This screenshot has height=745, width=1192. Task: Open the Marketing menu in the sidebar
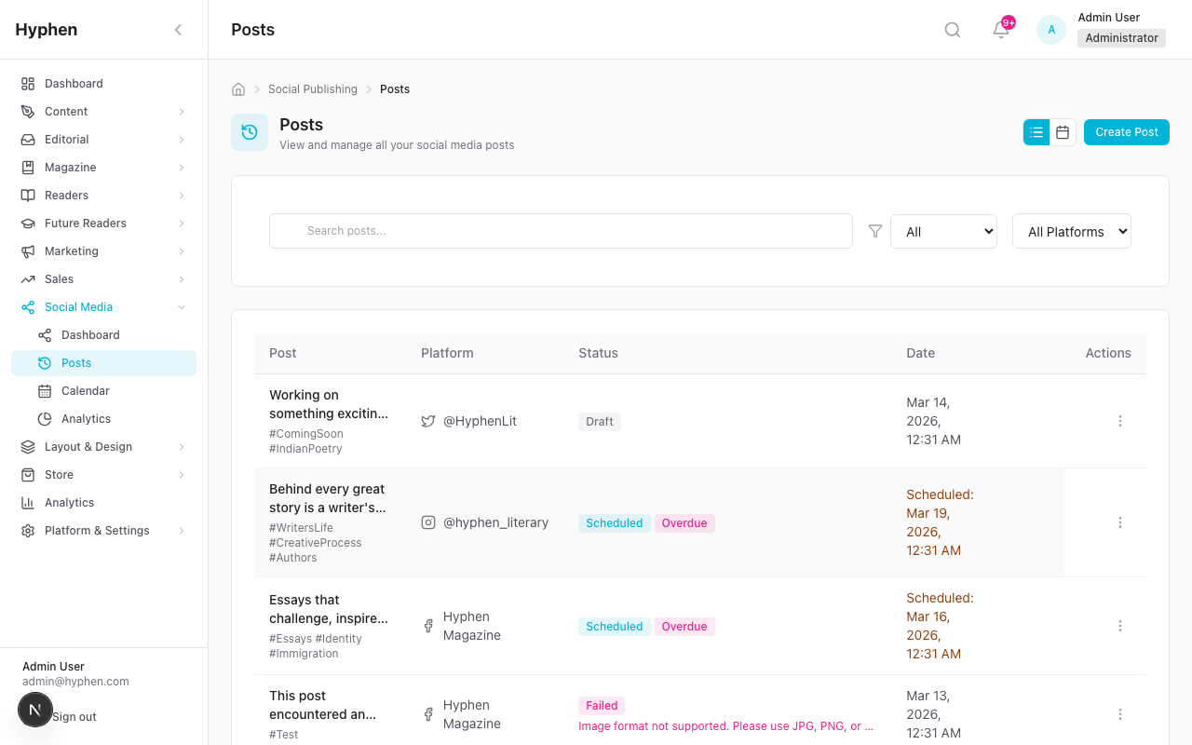pos(103,251)
